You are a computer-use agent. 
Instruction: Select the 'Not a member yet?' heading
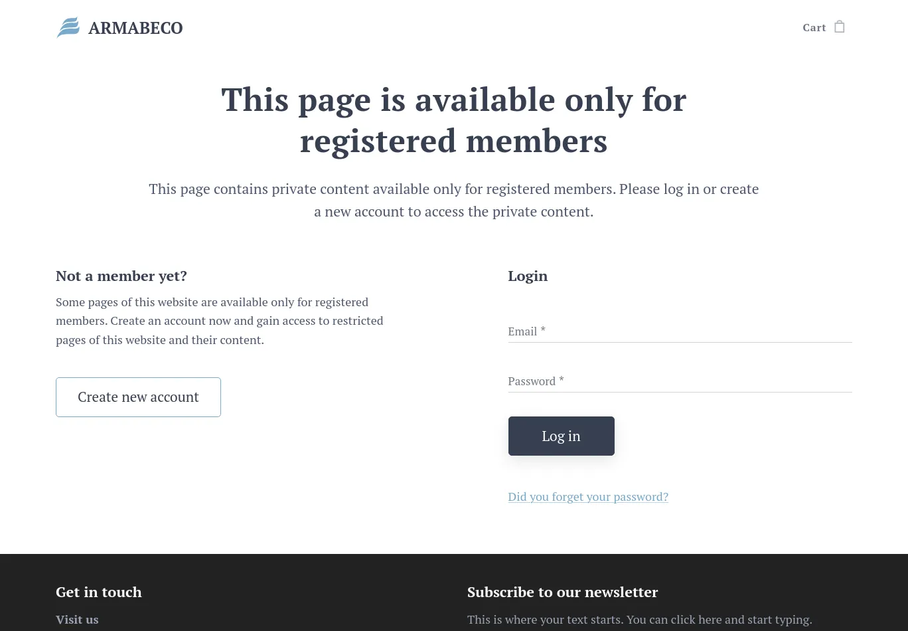121,276
